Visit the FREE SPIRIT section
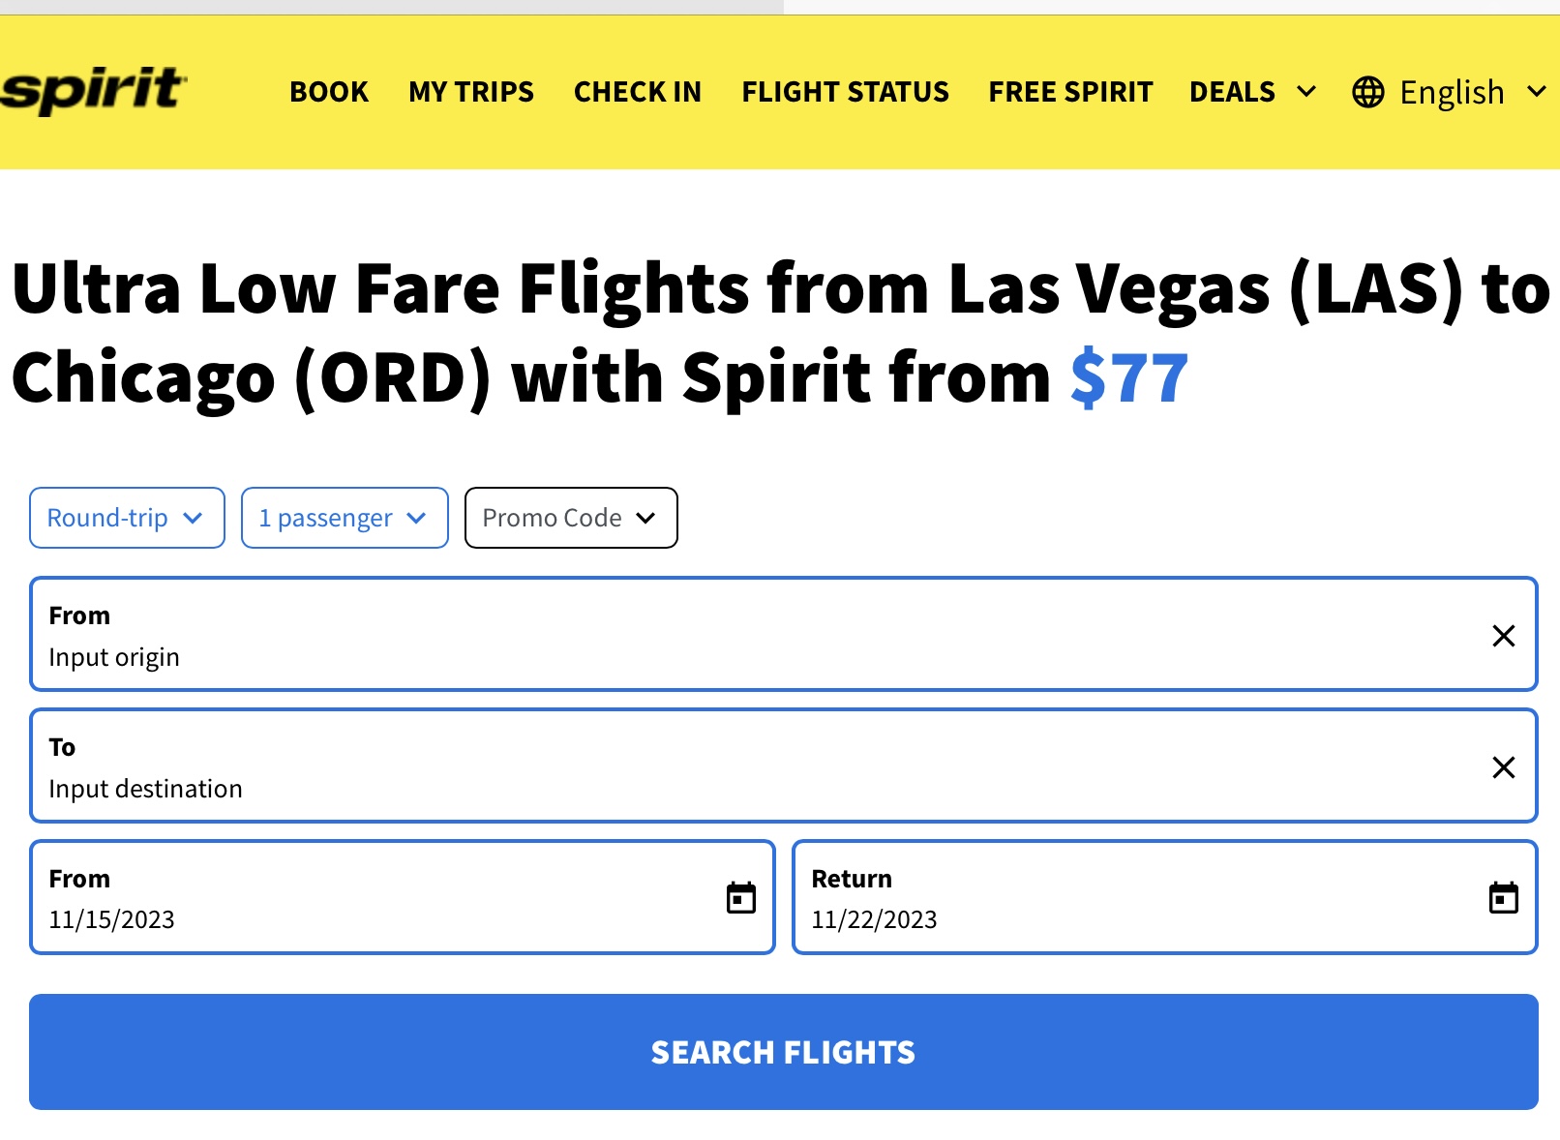Image resolution: width=1560 pixels, height=1140 pixels. click(x=1070, y=92)
